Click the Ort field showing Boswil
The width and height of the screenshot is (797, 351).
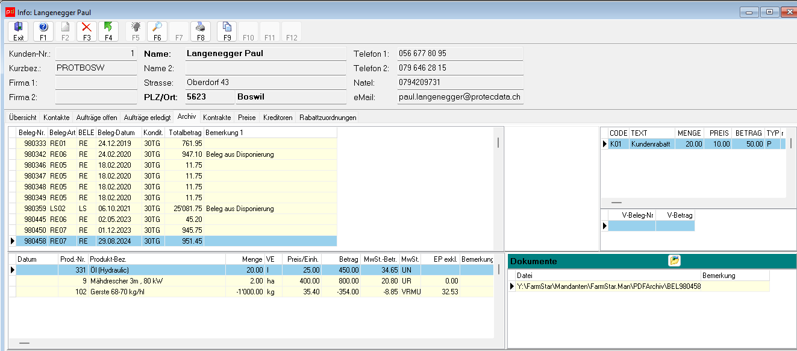coord(290,97)
